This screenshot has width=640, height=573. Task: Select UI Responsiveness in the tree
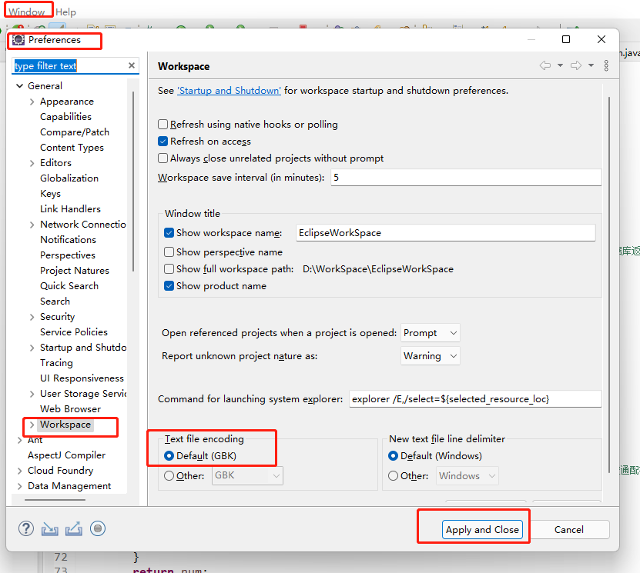coord(82,378)
